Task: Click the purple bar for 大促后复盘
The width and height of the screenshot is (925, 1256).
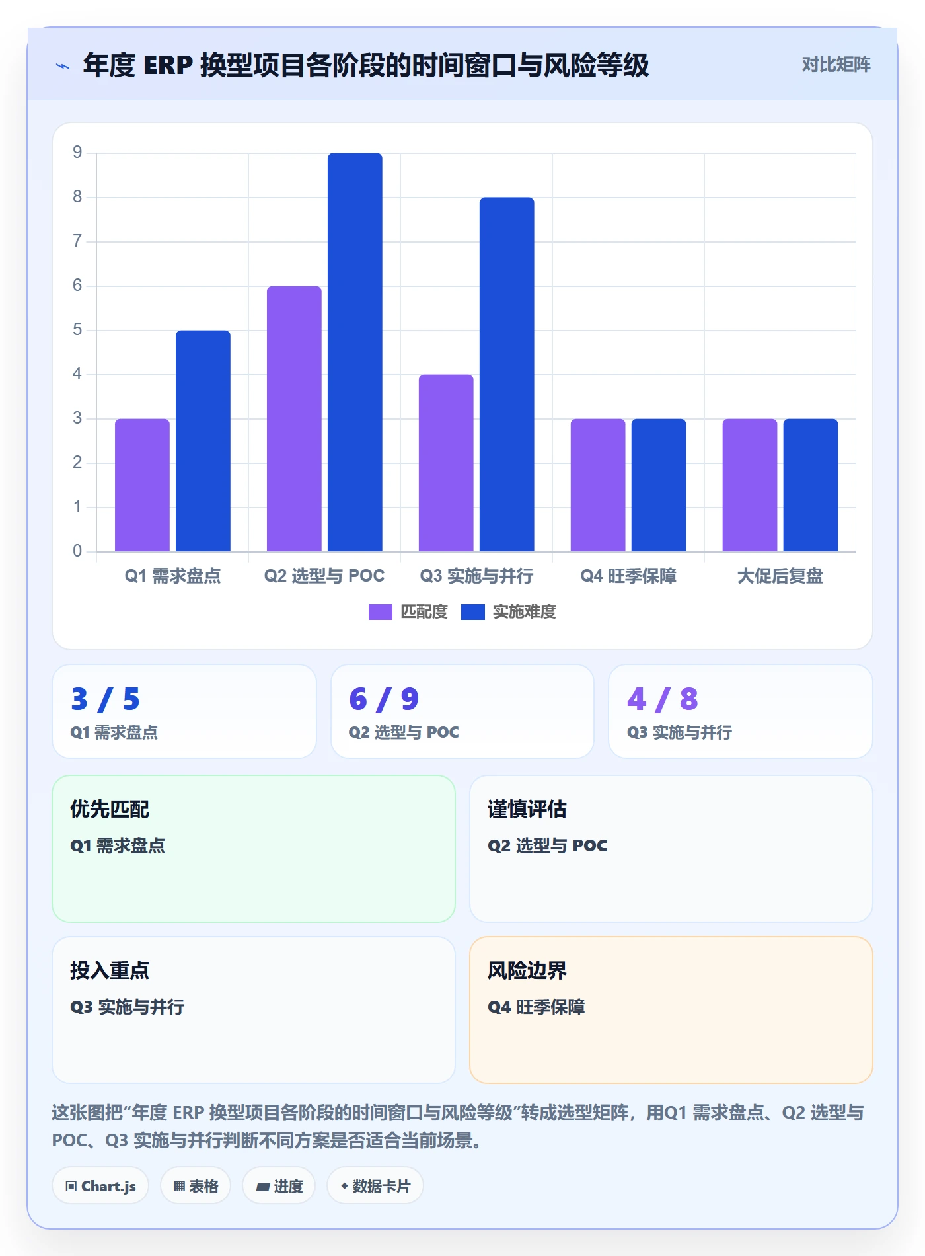Action: tap(750, 485)
